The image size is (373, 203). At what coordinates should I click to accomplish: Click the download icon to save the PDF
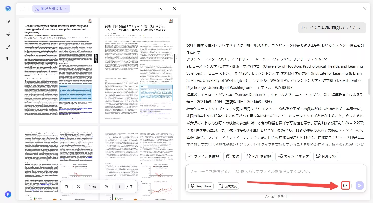tap(159, 8)
